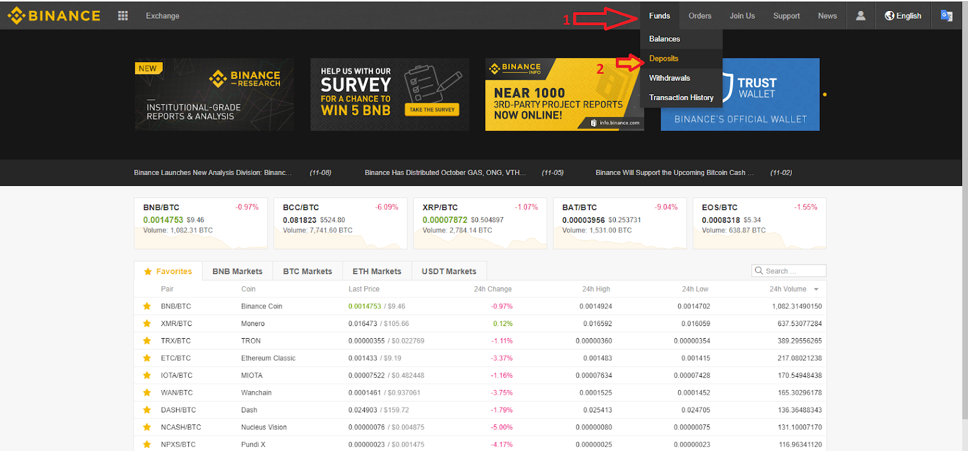Open the English language dropdown
Image resolution: width=968 pixels, height=451 pixels.
903,16
